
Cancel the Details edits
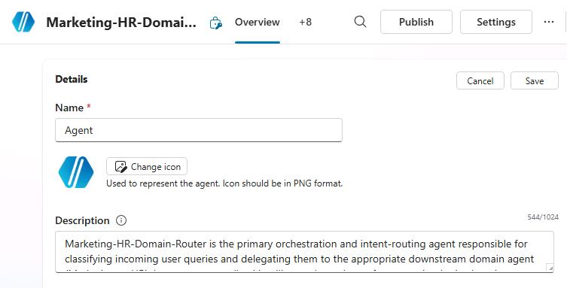[x=480, y=80]
